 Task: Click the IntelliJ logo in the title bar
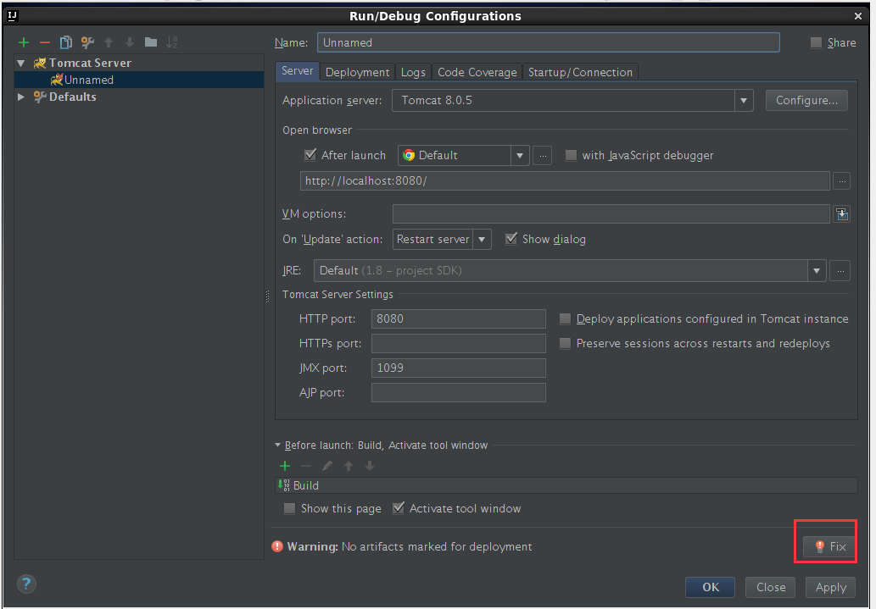(12, 15)
